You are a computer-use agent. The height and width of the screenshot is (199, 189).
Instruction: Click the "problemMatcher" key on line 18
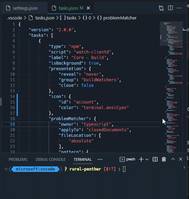(69, 119)
